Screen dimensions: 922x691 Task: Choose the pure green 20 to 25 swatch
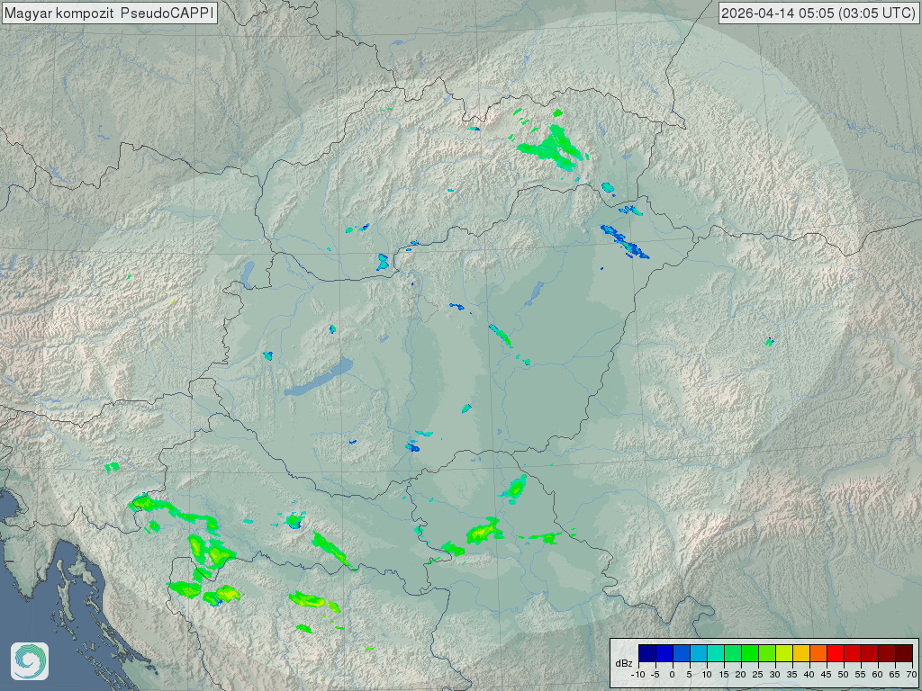coord(749,653)
